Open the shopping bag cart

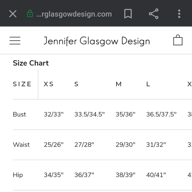point(178,40)
